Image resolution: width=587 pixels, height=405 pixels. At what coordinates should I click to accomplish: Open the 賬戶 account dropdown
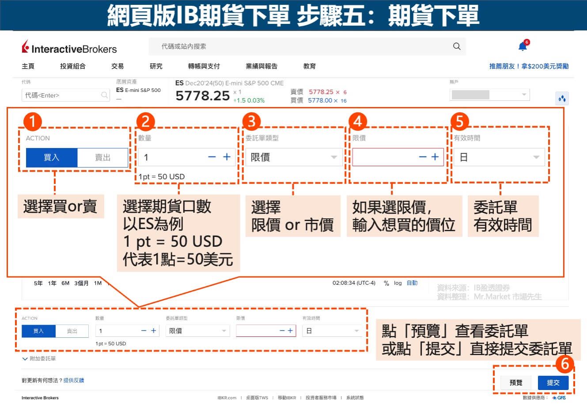(x=489, y=95)
